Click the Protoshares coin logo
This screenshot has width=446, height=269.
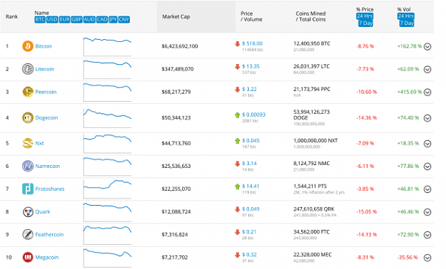pyautogui.click(x=28, y=189)
